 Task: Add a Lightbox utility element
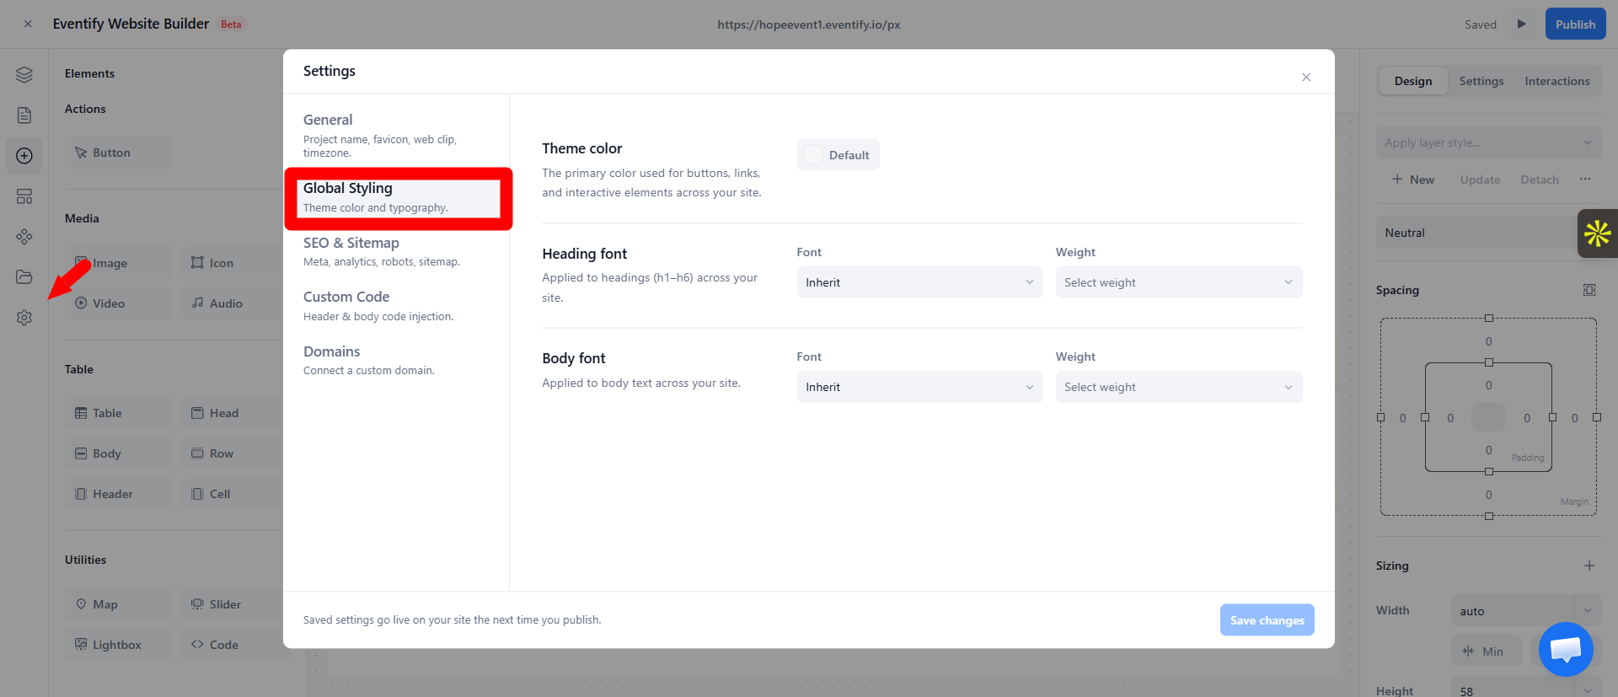119,645
